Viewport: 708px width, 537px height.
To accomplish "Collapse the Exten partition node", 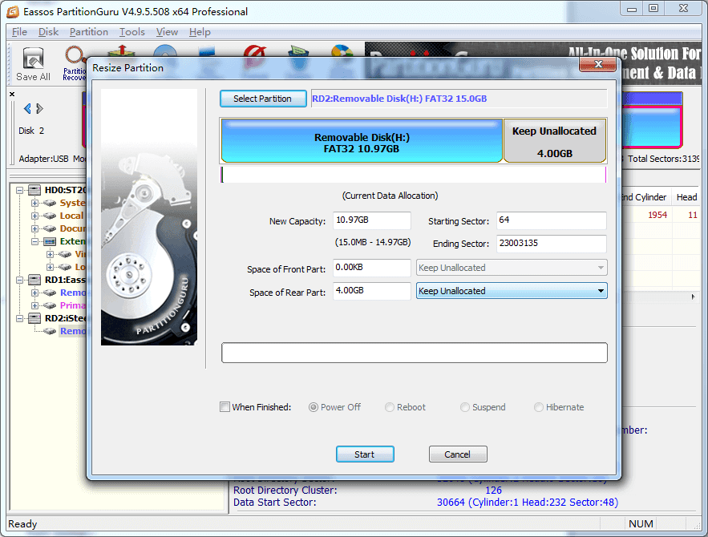I will (x=34, y=241).
